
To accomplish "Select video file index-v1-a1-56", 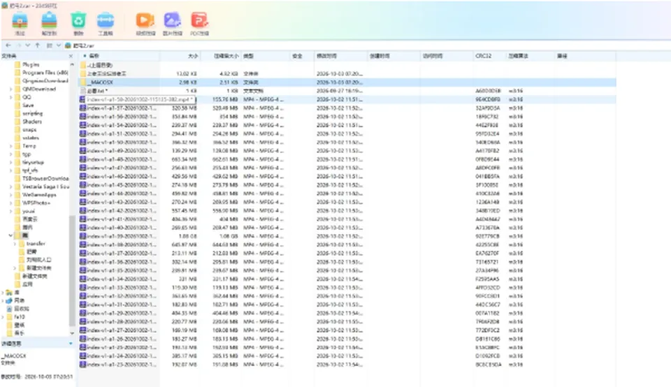I will click(x=347, y=117).
